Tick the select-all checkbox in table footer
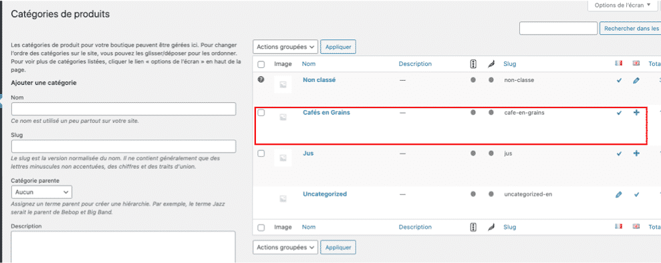Screen dimensions: 661x263 click(261, 228)
